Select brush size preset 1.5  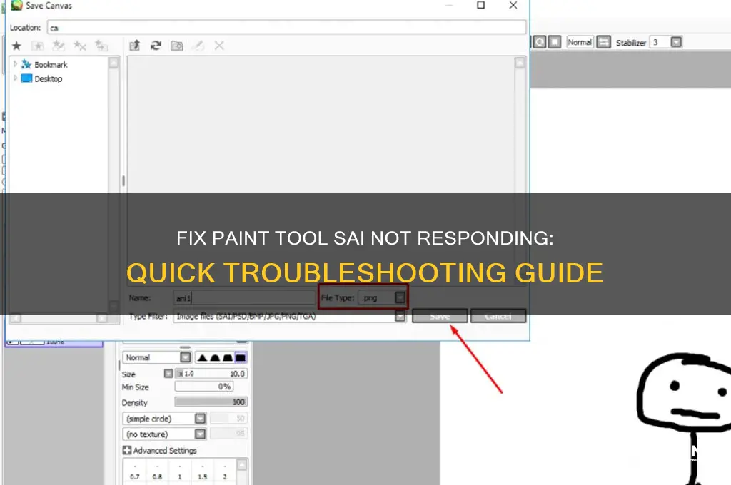[202, 473]
